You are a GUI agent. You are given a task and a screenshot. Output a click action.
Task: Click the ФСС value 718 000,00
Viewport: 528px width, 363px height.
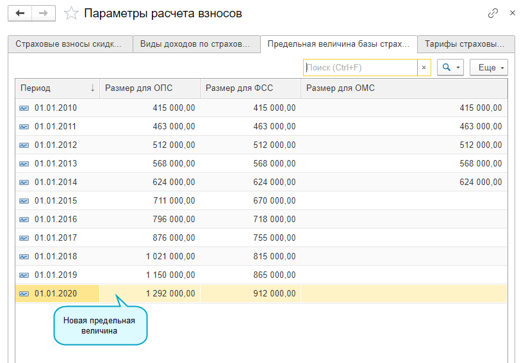click(x=274, y=220)
